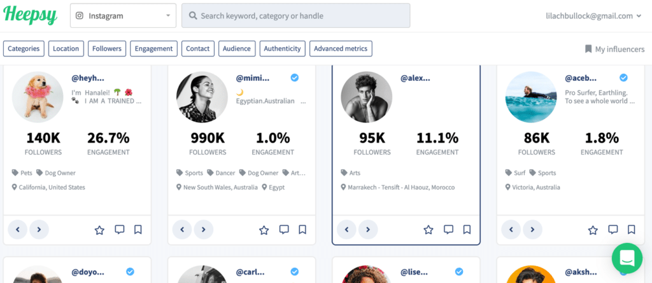The width and height of the screenshot is (652, 283).
Task: Click the Heepsy logo
Action: click(x=30, y=16)
